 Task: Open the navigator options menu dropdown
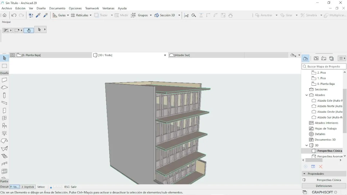point(342,58)
